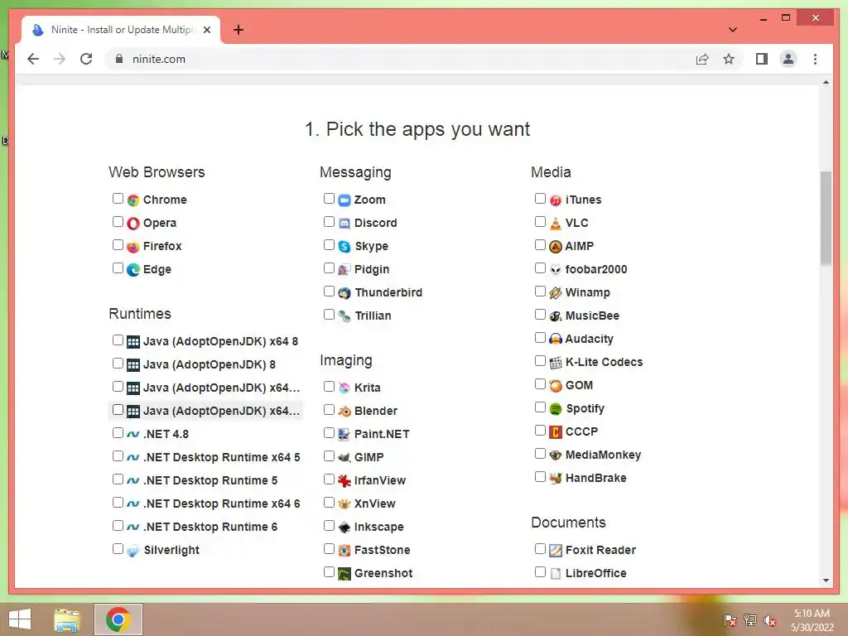Image resolution: width=848 pixels, height=636 pixels.
Task: Click the Blender logo icon
Action: coord(344,412)
